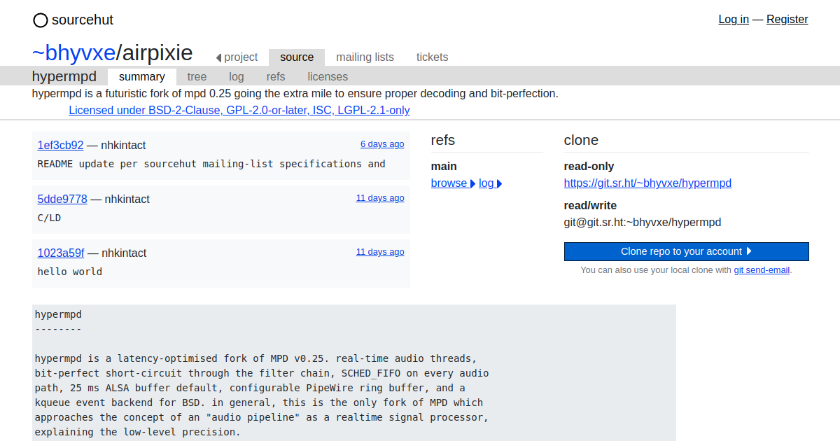Open the git send-email link
This screenshot has width=840, height=441.
[x=762, y=269]
